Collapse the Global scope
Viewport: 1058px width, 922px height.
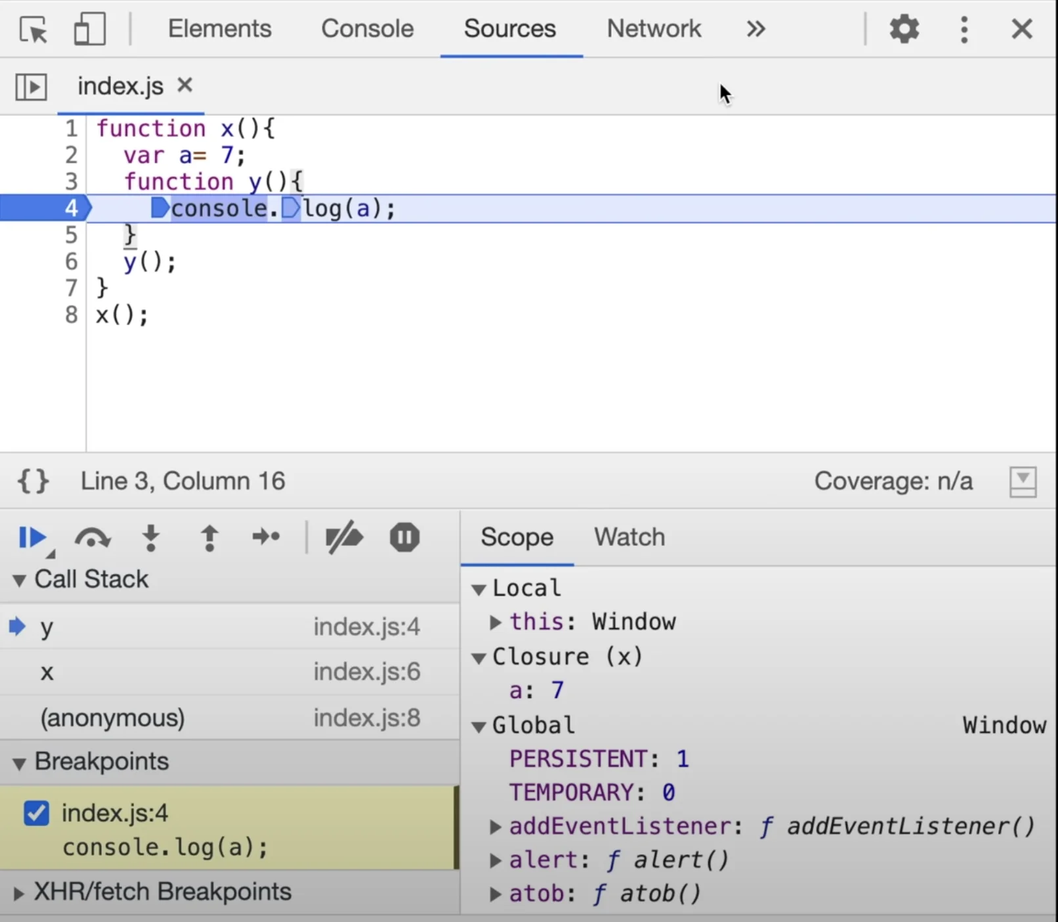pos(479,726)
